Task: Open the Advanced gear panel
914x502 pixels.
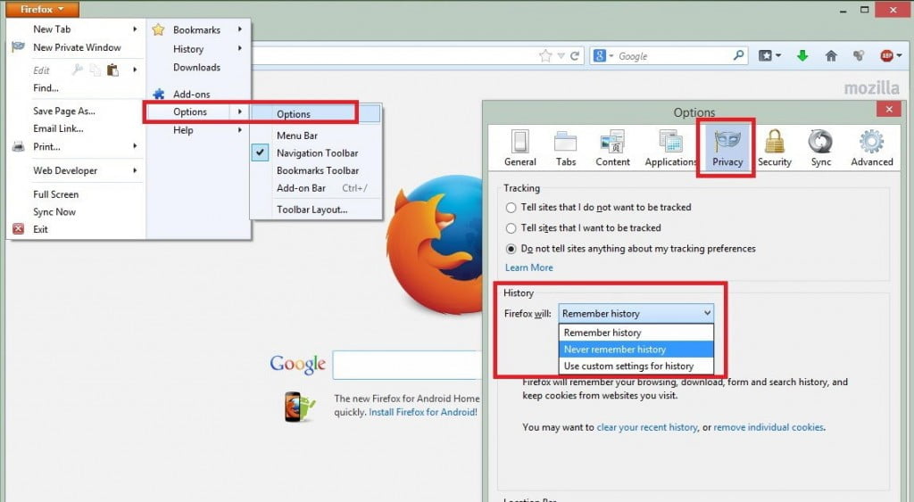Action: [871, 148]
